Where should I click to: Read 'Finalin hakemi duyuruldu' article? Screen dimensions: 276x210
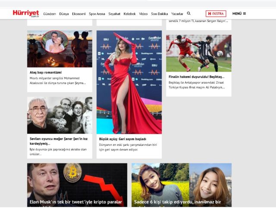pyautogui.click(x=196, y=77)
